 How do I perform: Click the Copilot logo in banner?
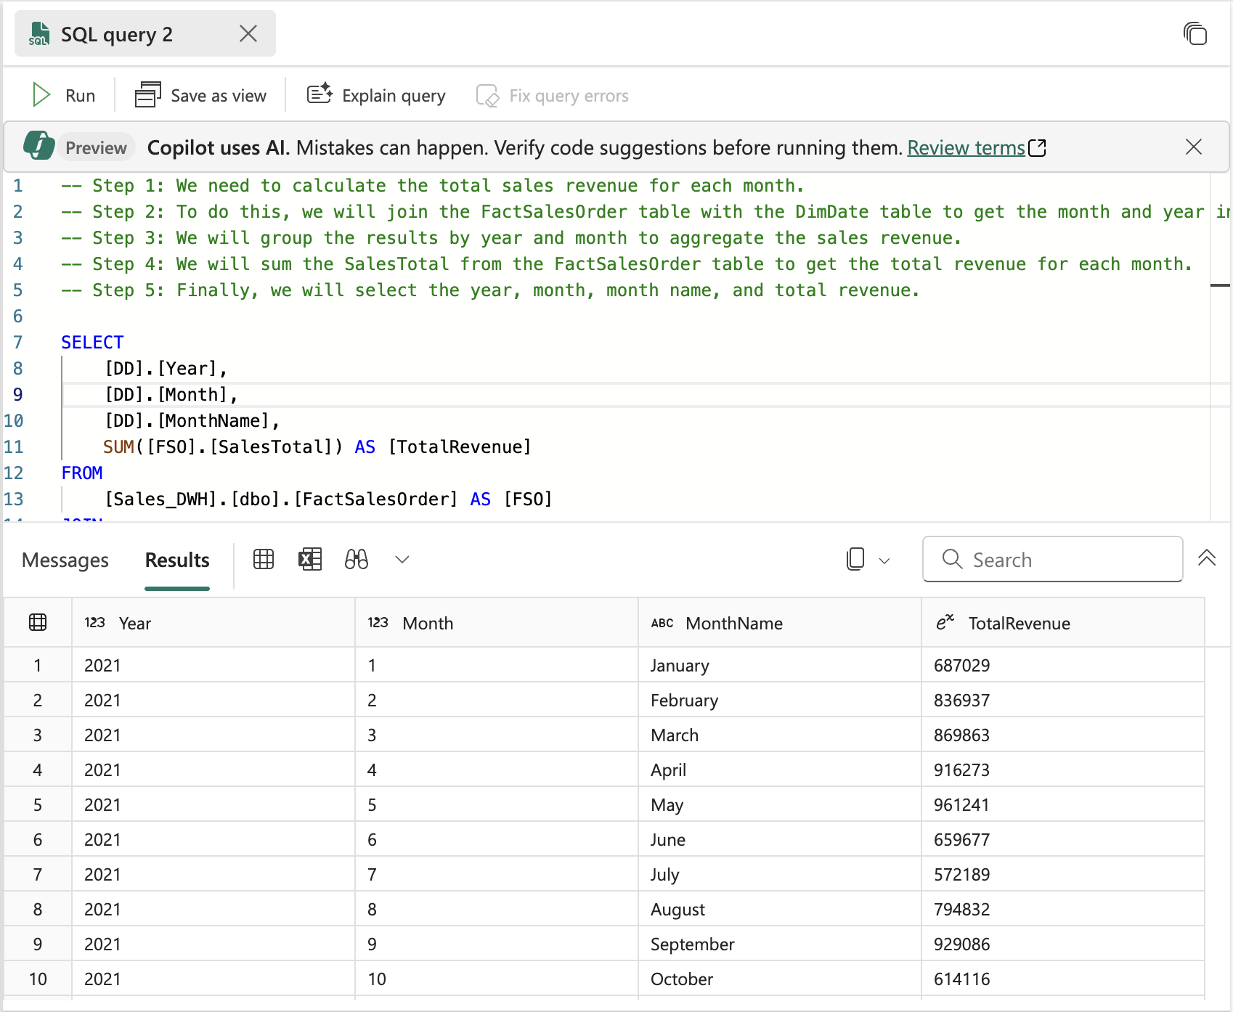click(39, 146)
